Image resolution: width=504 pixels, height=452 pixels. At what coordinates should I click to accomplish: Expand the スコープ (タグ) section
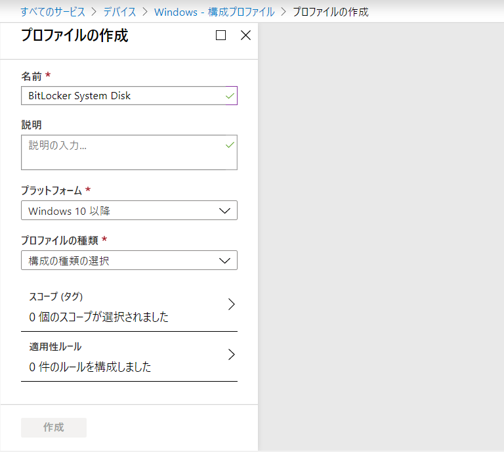tap(129, 306)
